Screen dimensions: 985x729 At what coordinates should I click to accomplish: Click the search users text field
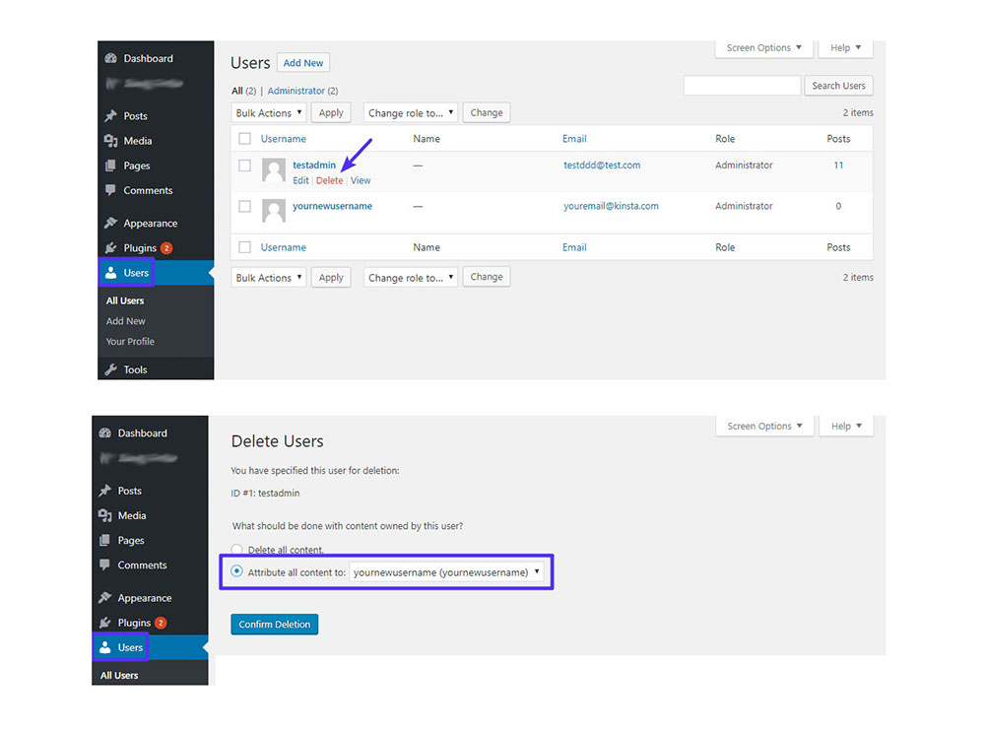[x=742, y=86]
